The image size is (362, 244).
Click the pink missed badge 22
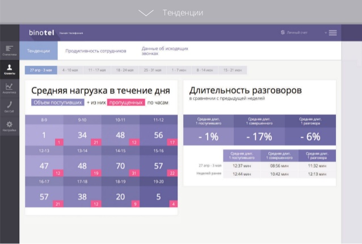172,173
